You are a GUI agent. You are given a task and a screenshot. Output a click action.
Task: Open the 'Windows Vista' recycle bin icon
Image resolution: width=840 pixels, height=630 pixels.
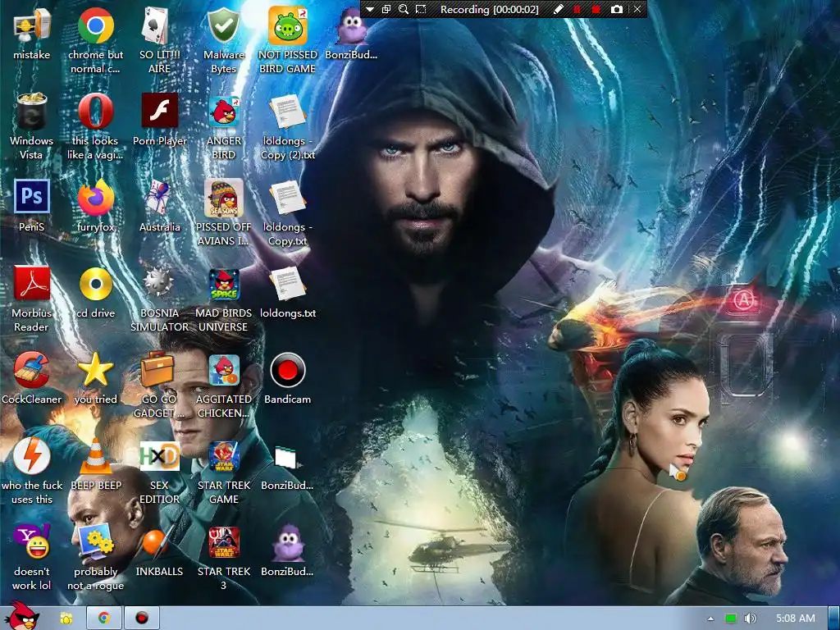pyautogui.click(x=32, y=112)
